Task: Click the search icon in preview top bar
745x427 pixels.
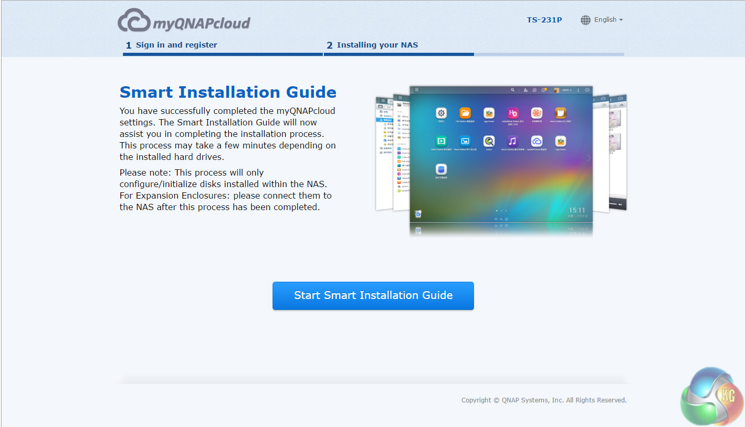Action: click(513, 90)
